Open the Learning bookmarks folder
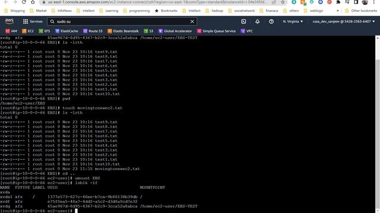This screenshot has height=213, width=380. [x=109, y=11]
